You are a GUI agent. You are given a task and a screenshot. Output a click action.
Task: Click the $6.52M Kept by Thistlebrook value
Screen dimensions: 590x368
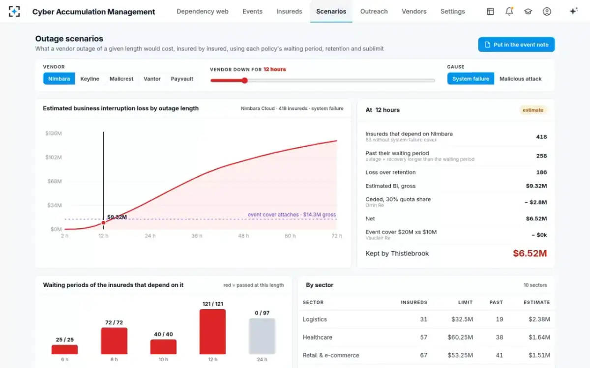530,253
